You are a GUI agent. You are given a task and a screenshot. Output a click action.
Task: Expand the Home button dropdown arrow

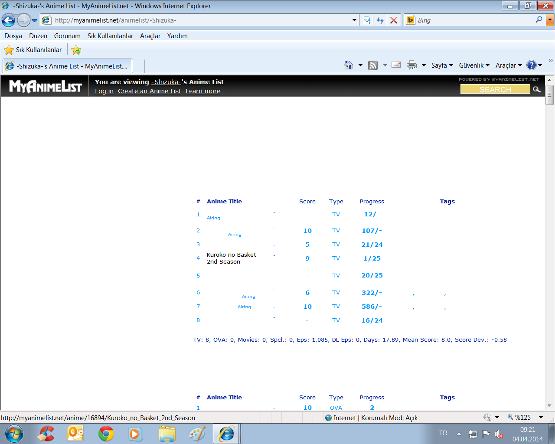point(360,65)
